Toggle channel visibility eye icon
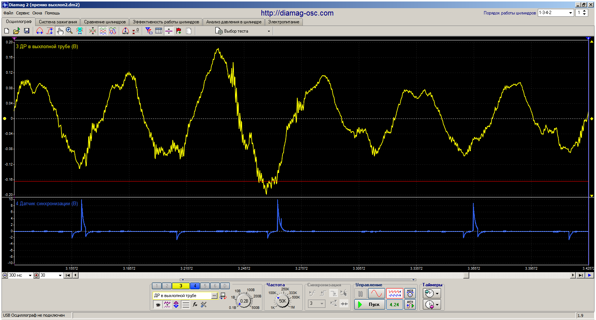The width and height of the screenshot is (596, 320). point(158,305)
